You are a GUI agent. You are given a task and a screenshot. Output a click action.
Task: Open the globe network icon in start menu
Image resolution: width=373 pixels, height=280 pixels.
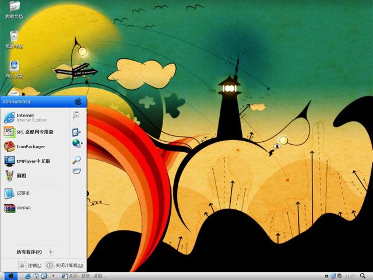[76, 143]
